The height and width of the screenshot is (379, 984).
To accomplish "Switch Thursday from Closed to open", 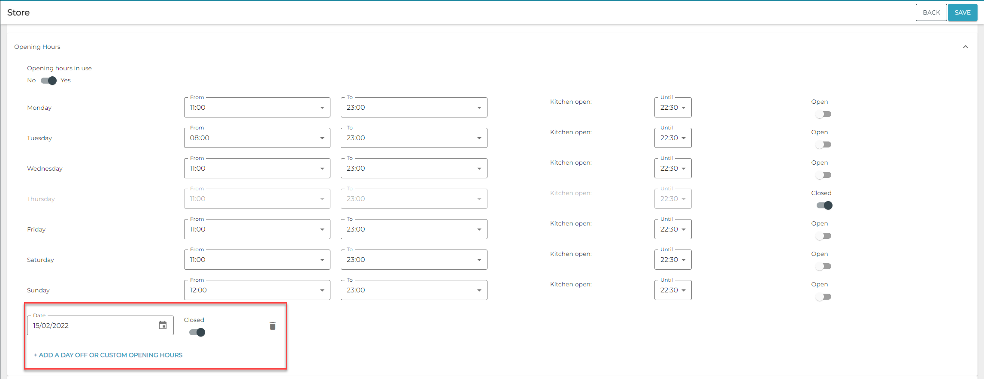I will tap(824, 206).
